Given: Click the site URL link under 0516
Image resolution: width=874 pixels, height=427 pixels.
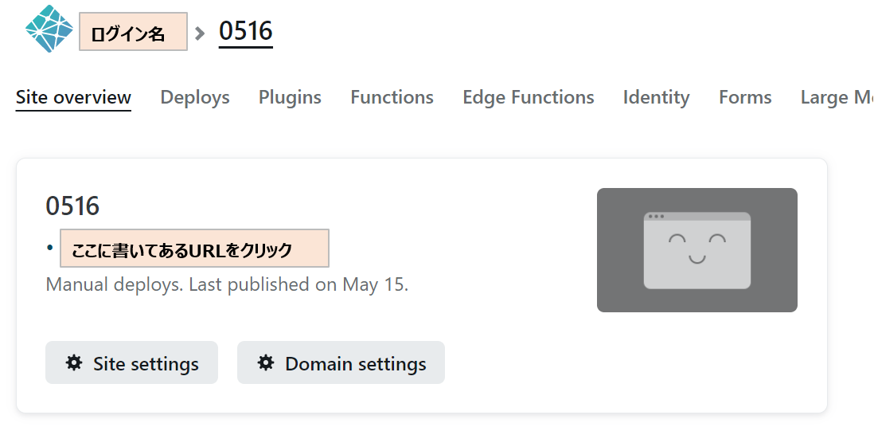Looking at the screenshot, I should [194, 249].
